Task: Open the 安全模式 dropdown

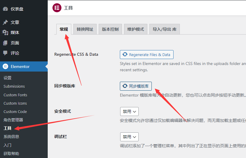Action: point(129,111)
